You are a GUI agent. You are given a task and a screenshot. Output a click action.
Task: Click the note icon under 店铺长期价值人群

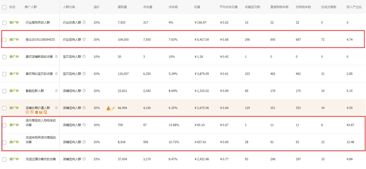click(32, 112)
